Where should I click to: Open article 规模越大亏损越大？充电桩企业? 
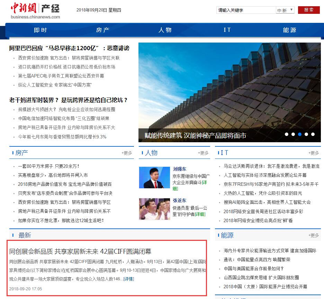[x=66, y=109]
